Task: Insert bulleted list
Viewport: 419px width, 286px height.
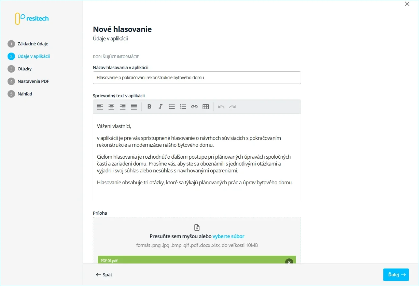Action: (172, 107)
